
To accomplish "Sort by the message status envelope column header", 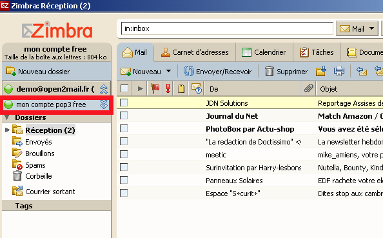I will point(196,88).
